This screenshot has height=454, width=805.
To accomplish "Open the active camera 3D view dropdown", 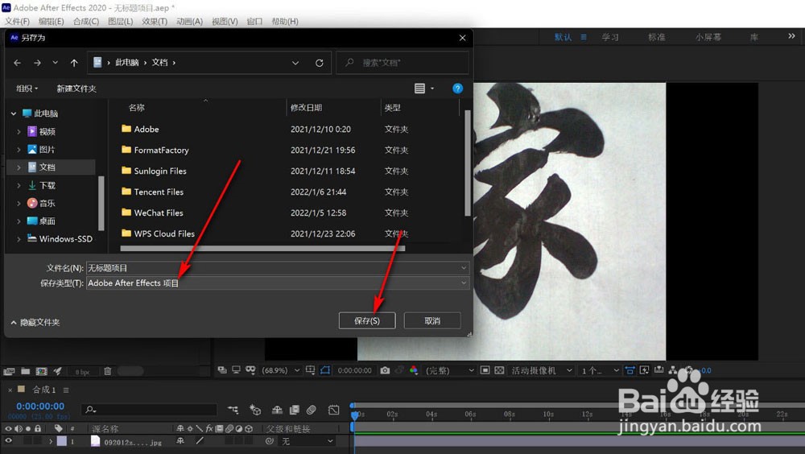I will click(x=541, y=370).
